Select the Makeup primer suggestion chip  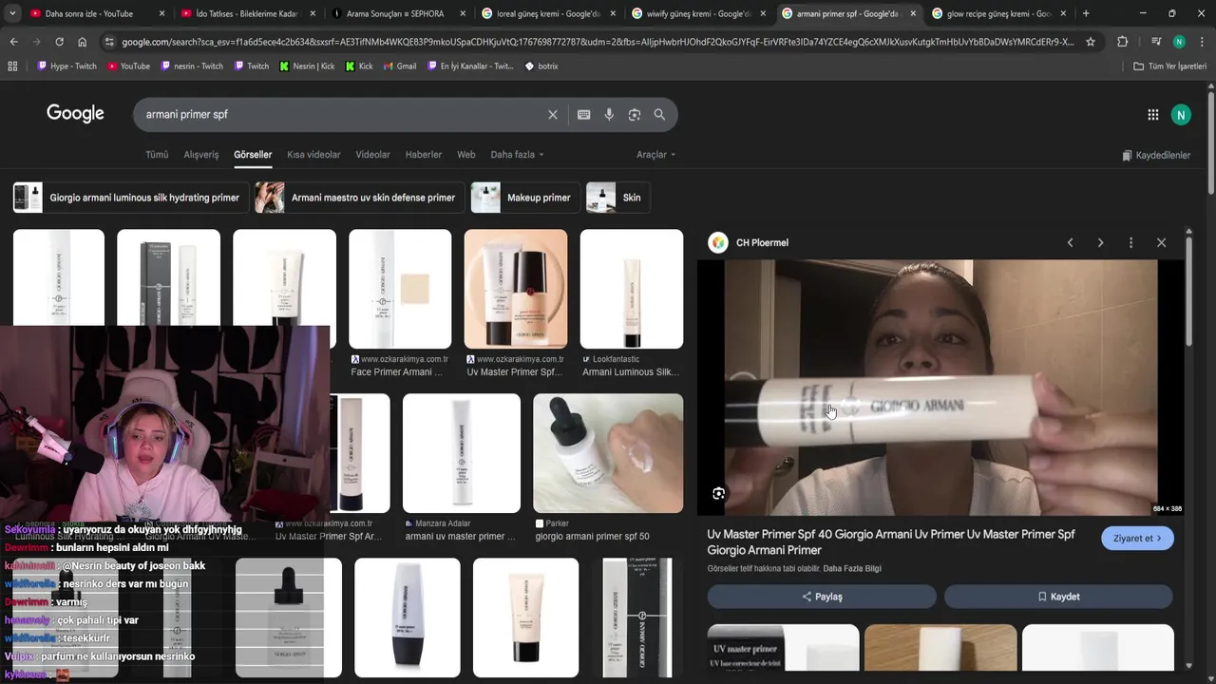524,198
